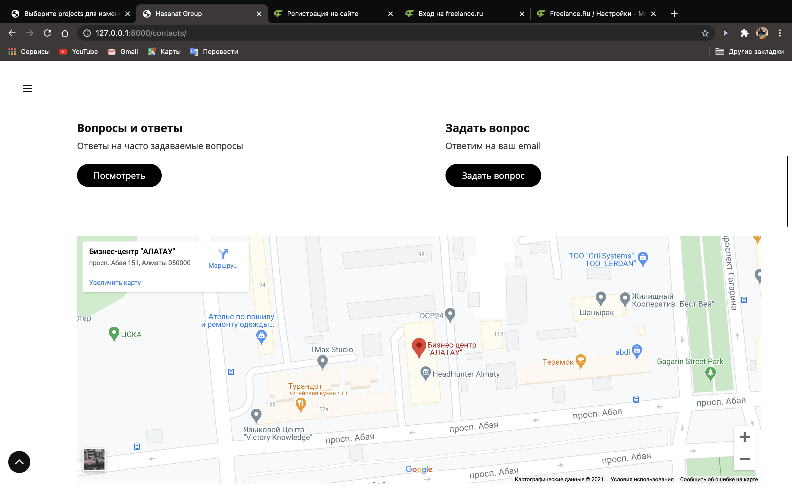Bookmark page with the star icon
This screenshot has width=792, height=495.
[x=705, y=33]
